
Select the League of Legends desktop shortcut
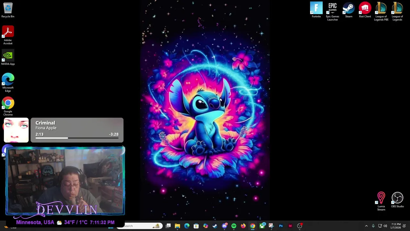coord(397,12)
